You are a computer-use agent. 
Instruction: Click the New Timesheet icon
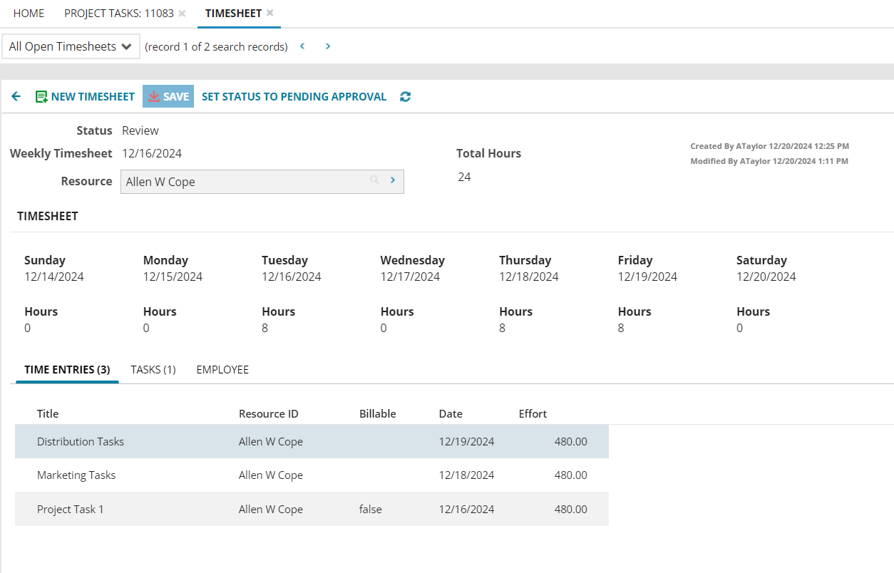coord(43,95)
